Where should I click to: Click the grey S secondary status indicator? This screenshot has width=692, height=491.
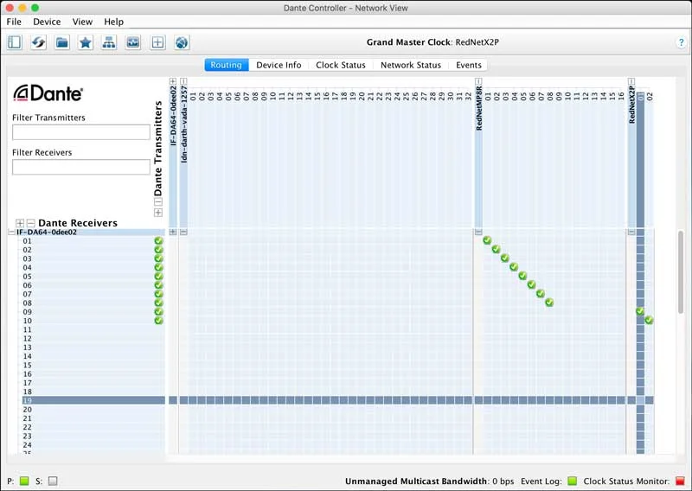click(x=53, y=481)
